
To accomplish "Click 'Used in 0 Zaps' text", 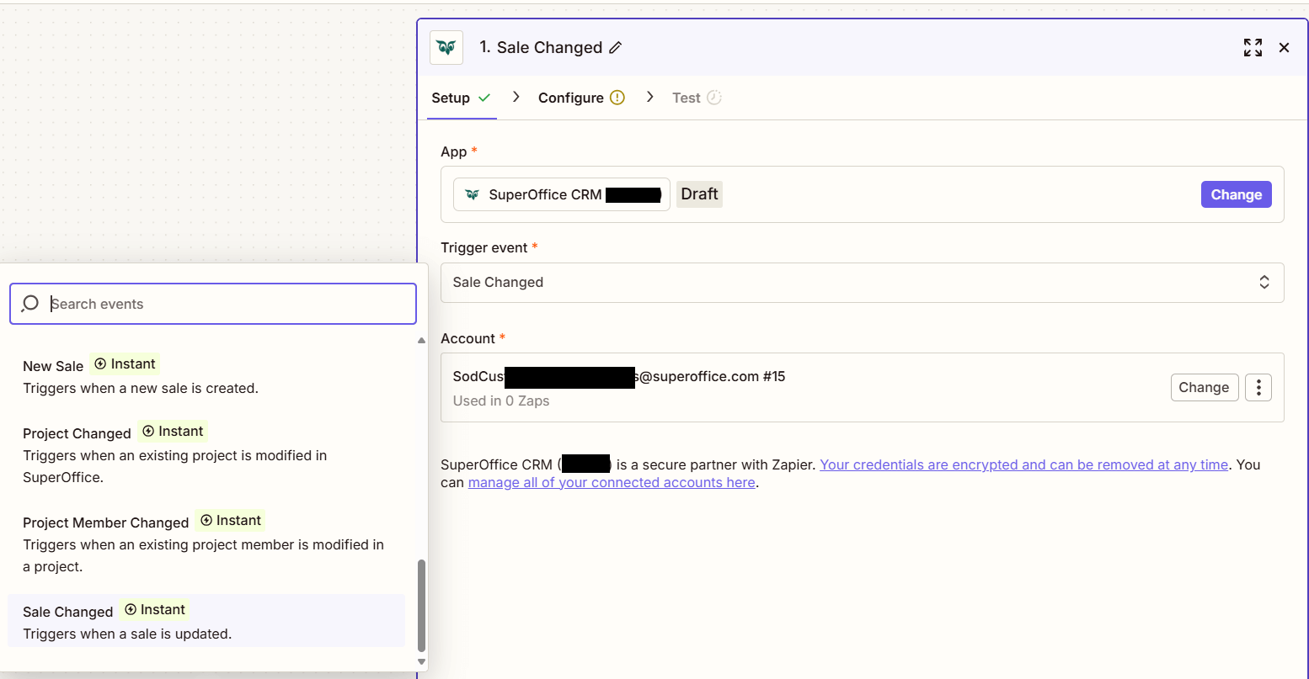I will point(501,401).
